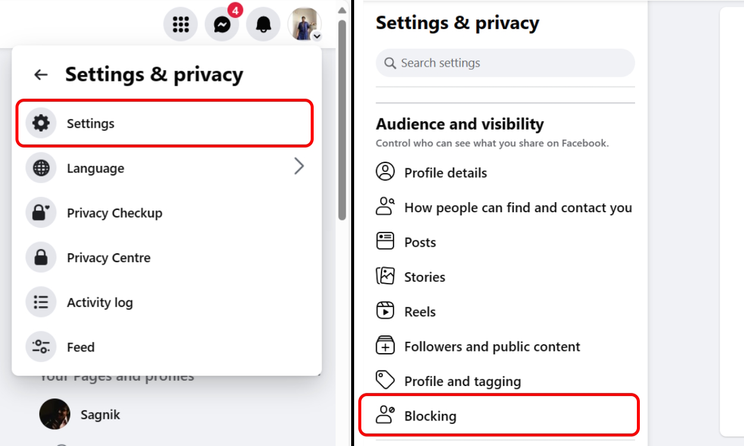Viewport: 744px width, 446px height.
Task: Open the Messenger icon with 4 notifications
Action: point(221,24)
